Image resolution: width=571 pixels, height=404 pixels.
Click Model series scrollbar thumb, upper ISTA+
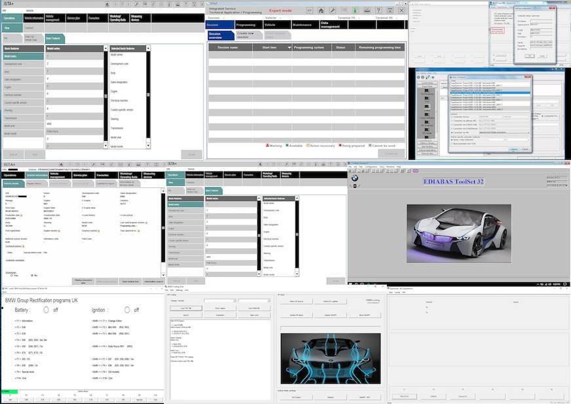[105, 96]
